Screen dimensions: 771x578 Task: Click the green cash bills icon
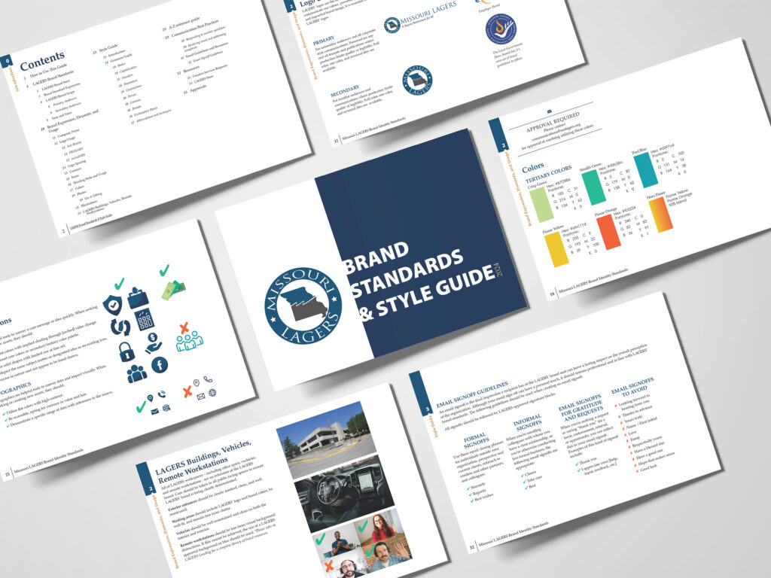coord(172,291)
